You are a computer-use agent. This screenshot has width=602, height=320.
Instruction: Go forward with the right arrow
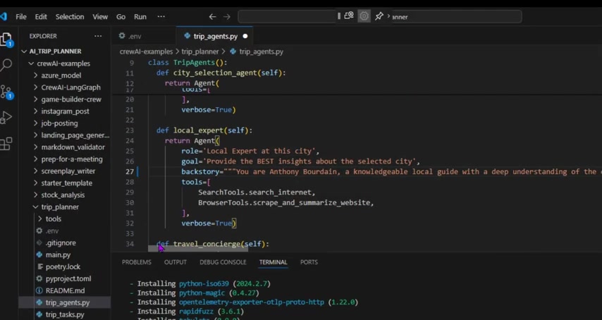coord(227,16)
